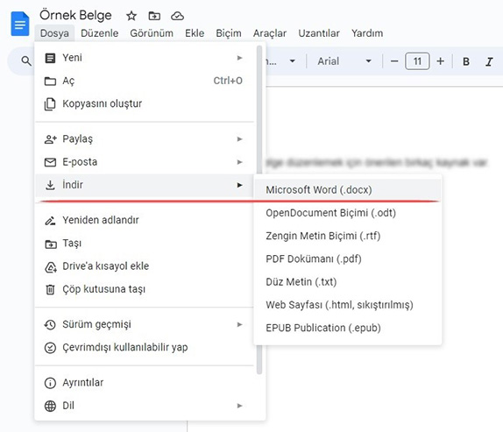Increase font size with plus button
Viewport: 503px width, 432px height.
click(x=441, y=61)
